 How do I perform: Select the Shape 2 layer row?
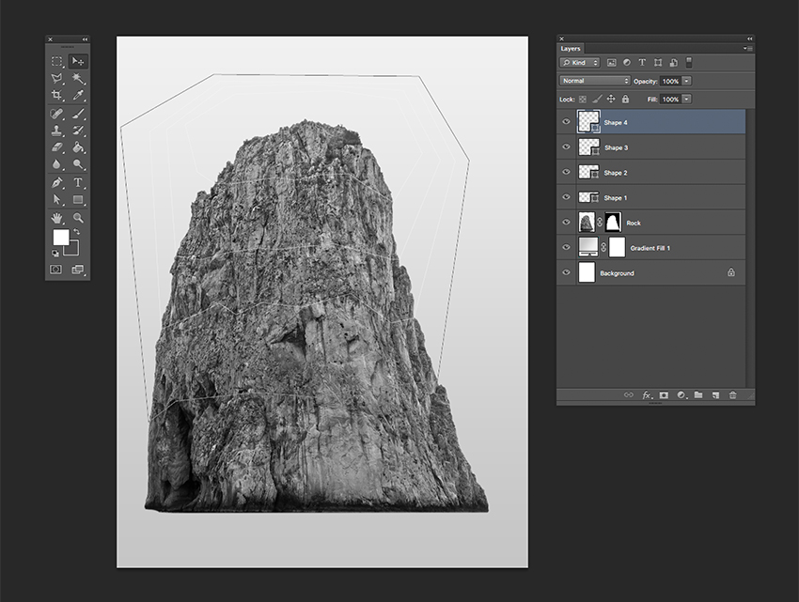(651, 172)
